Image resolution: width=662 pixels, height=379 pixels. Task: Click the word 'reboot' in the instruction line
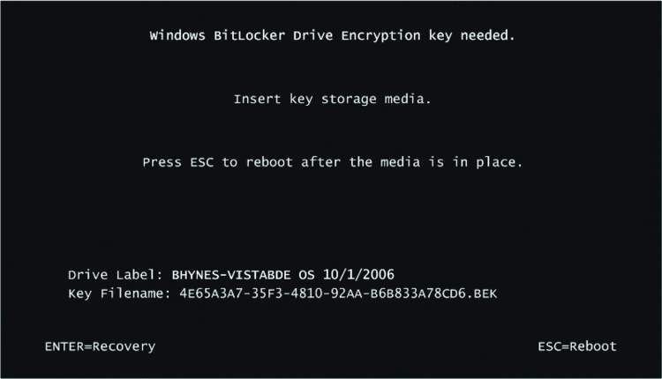click(269, 162)
